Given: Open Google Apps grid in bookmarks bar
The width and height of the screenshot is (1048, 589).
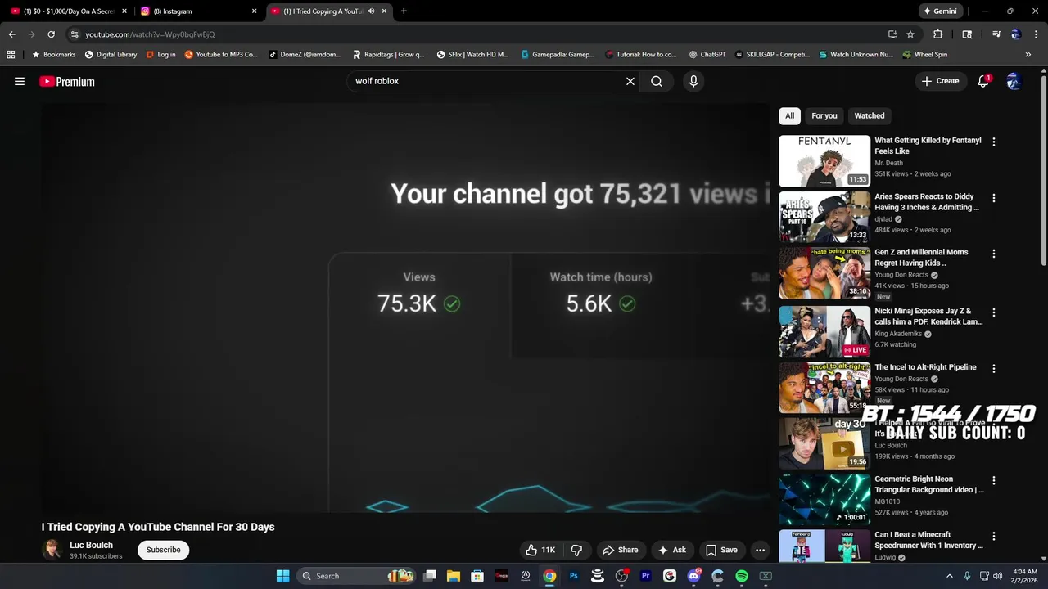Looking at the screenshot, I should (11, 55).
